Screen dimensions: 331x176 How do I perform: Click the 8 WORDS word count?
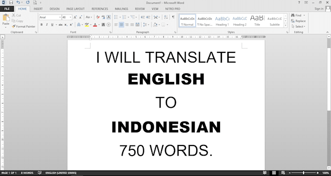(x=27, y=173)
